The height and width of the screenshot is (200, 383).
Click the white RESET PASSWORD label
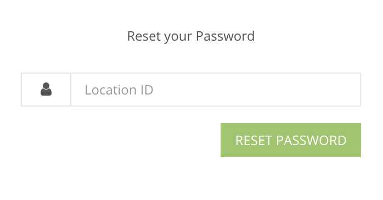[x=291, y=140]
